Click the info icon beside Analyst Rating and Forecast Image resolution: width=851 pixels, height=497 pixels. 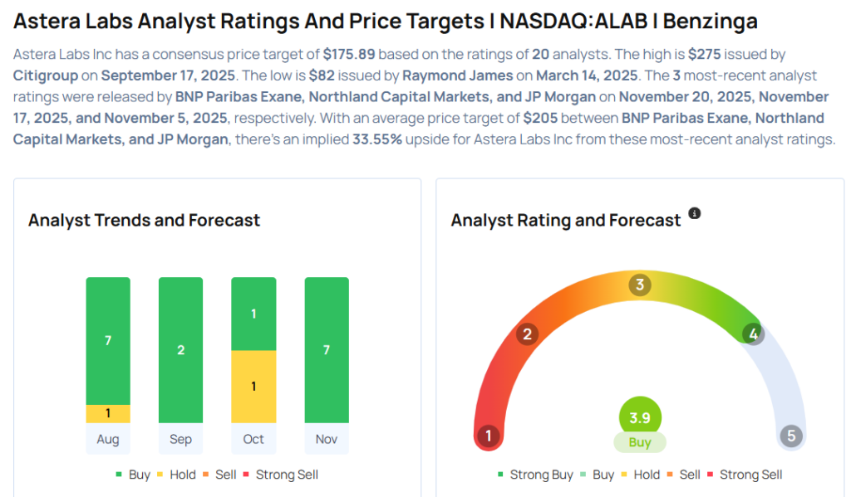point(695,213)
